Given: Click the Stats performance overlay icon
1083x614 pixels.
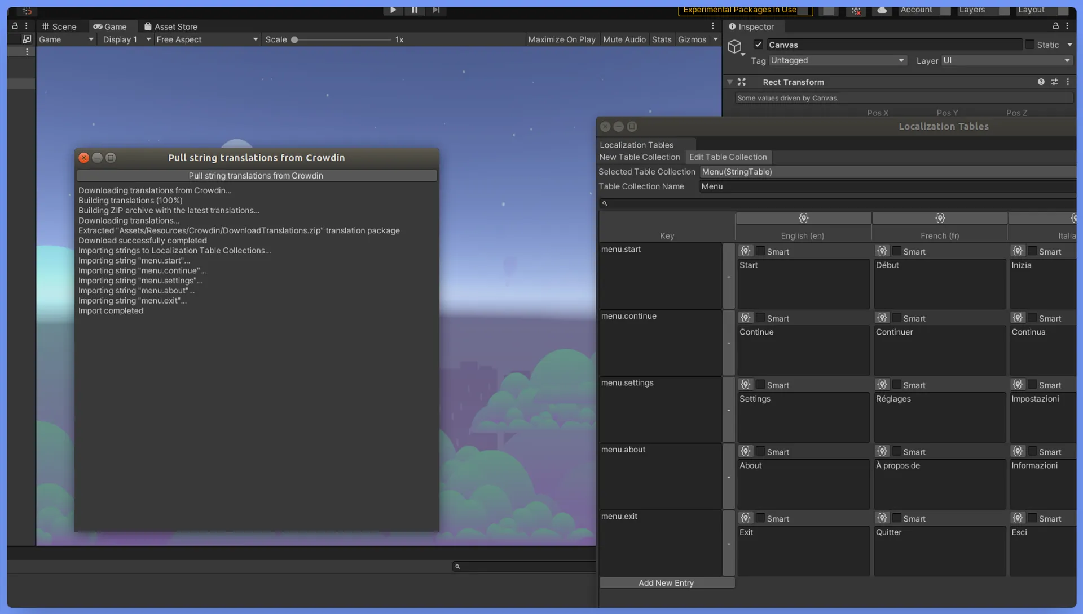Looking at the screenshot, I should click(662, 39).
